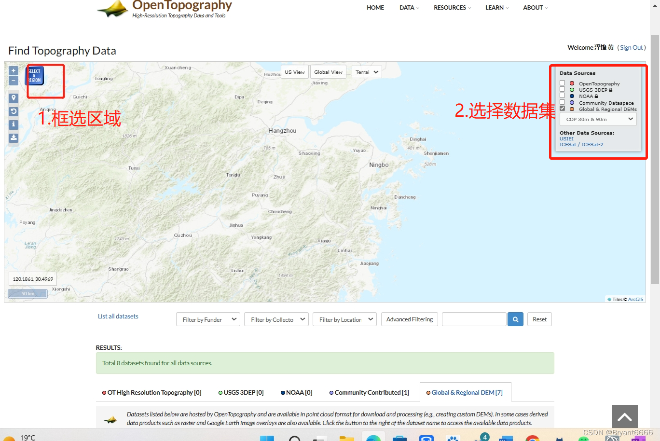Enable OpenTopography data source checkbox

562,83
